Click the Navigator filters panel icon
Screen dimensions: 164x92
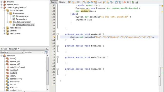click(46, 52)
